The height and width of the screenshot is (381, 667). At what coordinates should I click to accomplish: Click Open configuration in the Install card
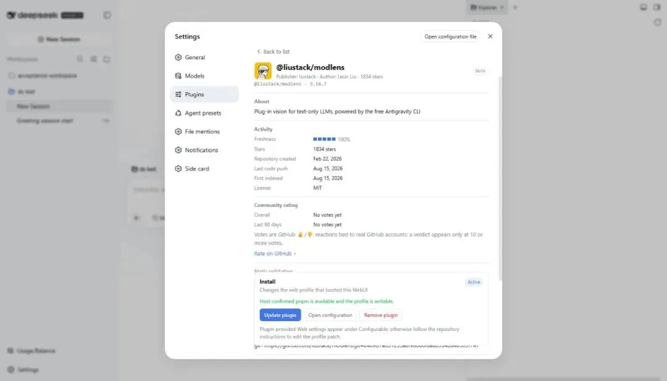tap(330, 315)
